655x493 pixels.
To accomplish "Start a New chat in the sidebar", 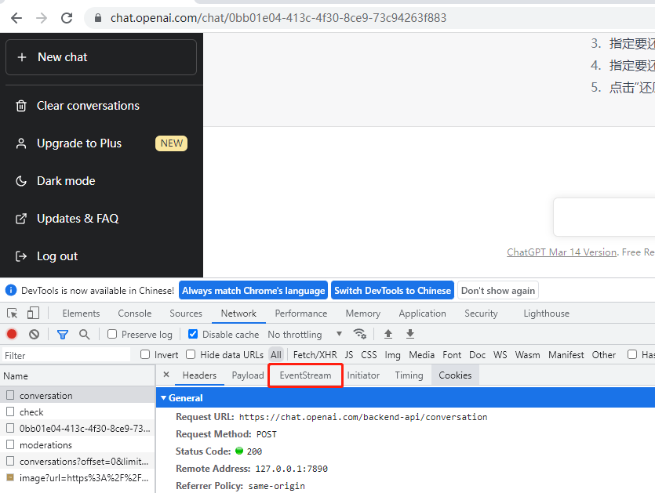I will 100,56.
